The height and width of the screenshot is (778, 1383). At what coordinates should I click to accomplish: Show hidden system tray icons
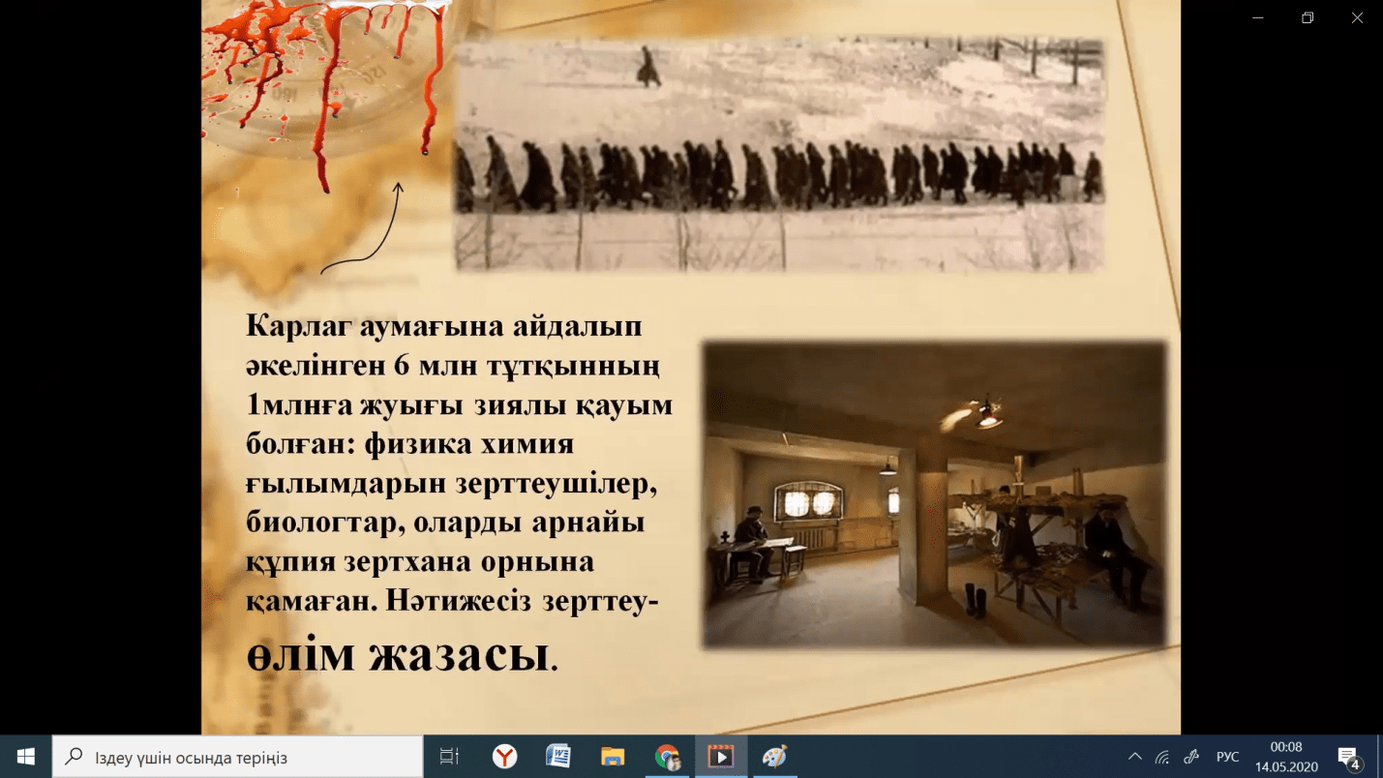1135,757
